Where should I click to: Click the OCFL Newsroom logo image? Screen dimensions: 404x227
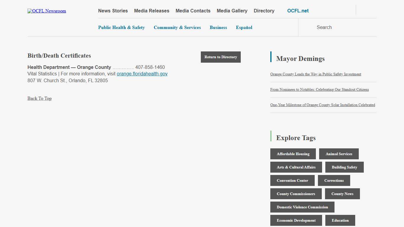coord(47,11)
